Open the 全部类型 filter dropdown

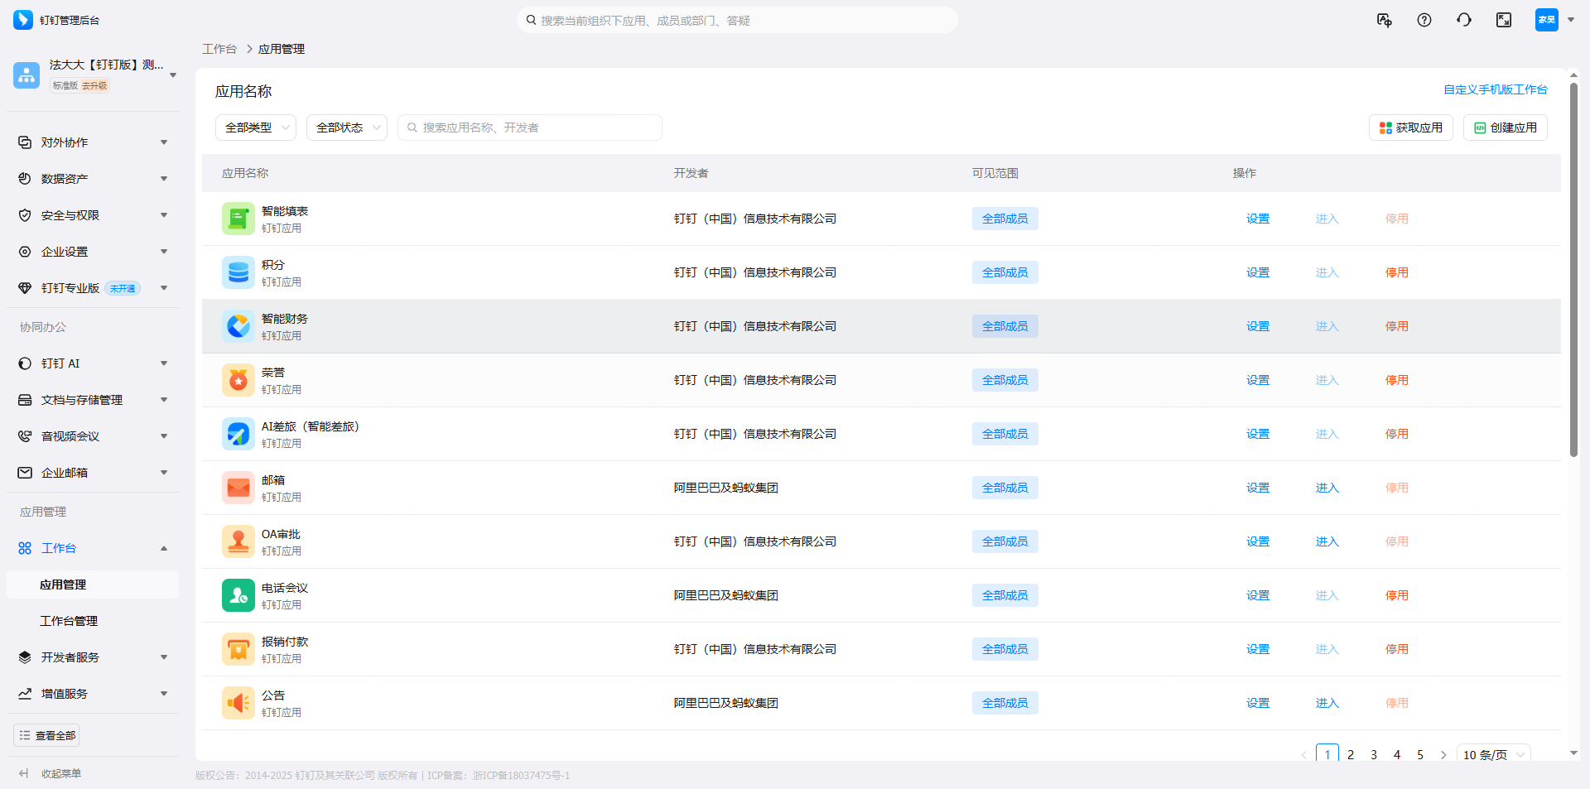[x=256, y=127]
